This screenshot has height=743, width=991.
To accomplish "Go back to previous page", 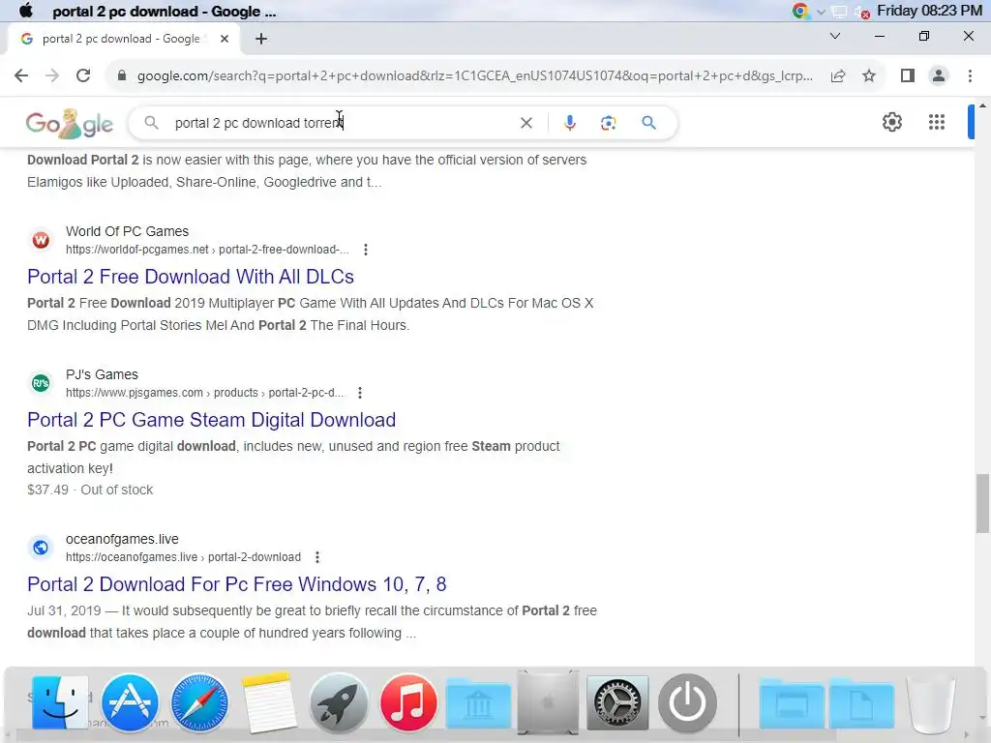I will pyautogui.click(x=21, y=75).
